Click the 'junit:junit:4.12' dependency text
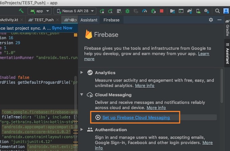This screenshot has width=230, height=151. pos(31,142)
